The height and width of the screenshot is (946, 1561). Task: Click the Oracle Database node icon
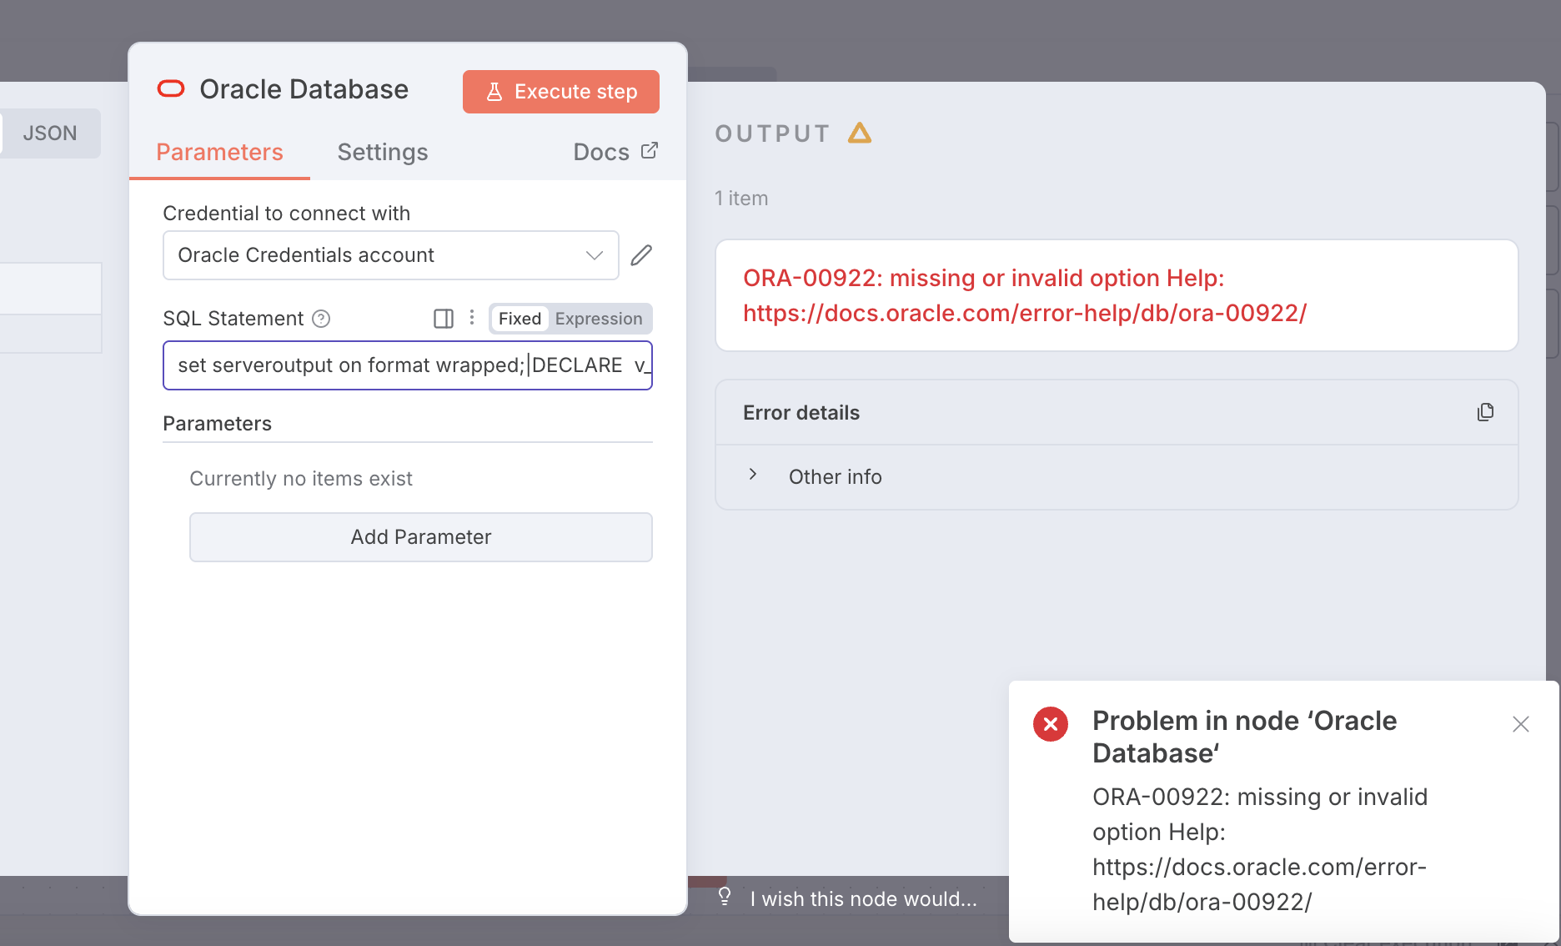(x=171, y=88)
